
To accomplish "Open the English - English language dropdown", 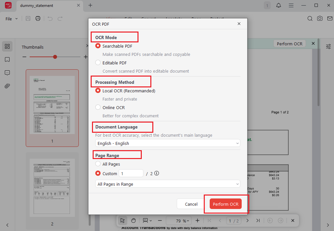I will [167, 143].
